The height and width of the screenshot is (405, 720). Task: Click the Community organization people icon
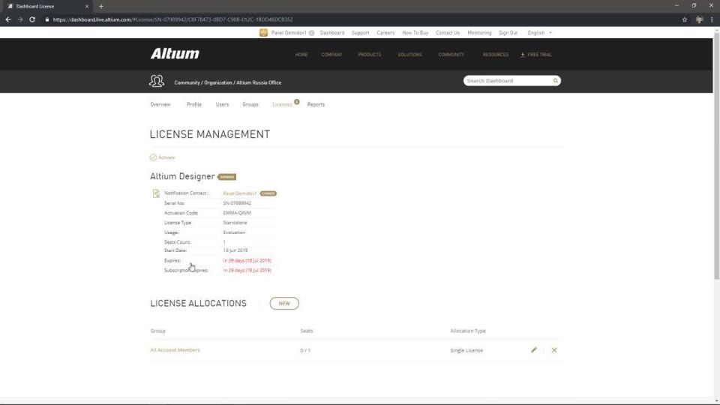pyautogui.click(x=157, y=81)
